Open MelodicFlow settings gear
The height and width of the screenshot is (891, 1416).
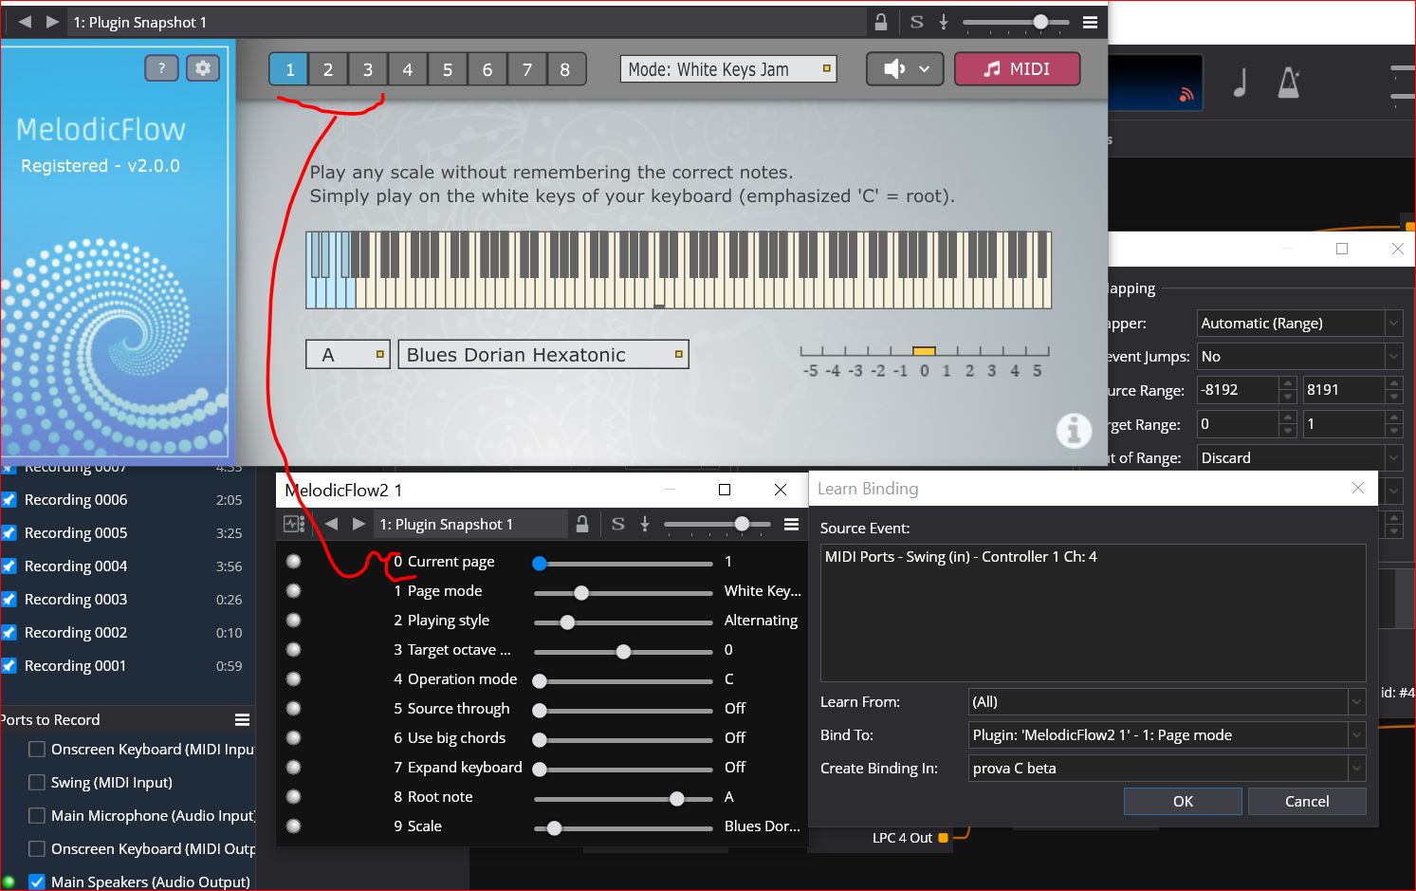tap(202, 68)
